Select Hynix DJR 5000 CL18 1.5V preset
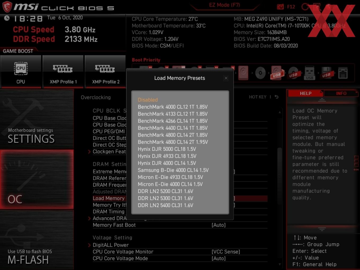 (x=167, y=149)
